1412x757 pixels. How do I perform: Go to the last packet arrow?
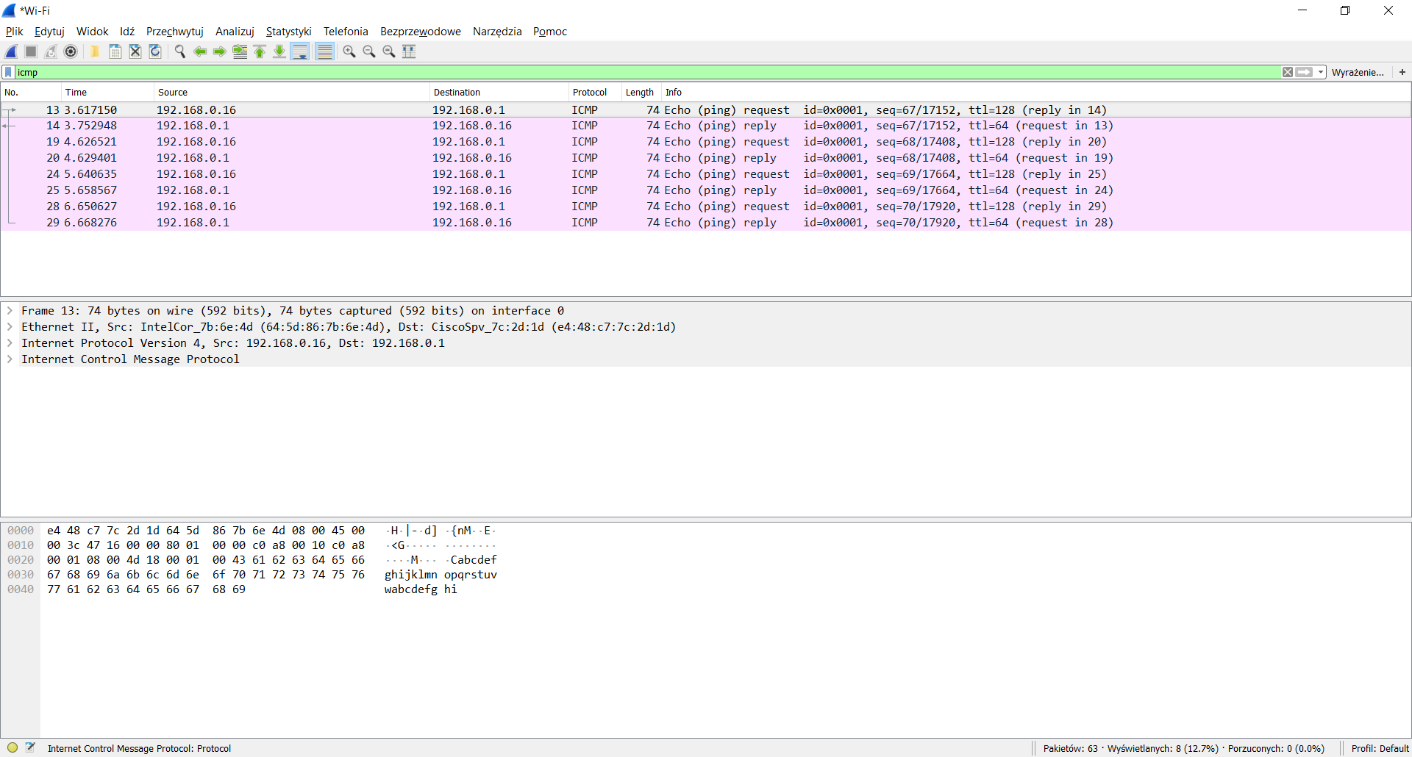tap(279, 51)
